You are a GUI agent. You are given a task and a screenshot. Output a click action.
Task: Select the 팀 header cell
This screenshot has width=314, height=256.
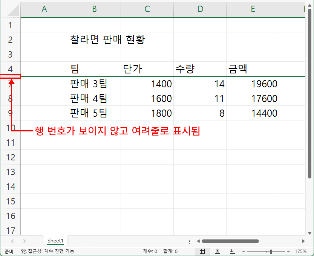tap(94, 69)
